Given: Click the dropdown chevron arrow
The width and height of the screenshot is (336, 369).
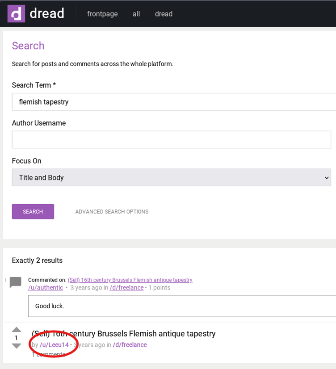Looking at the screenshot, I should 327,178.
